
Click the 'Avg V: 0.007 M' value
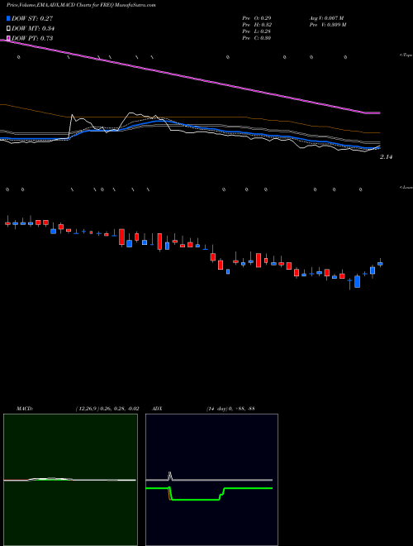point(326,17)
